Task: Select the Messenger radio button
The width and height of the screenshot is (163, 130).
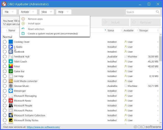Action: coord(5,91)
